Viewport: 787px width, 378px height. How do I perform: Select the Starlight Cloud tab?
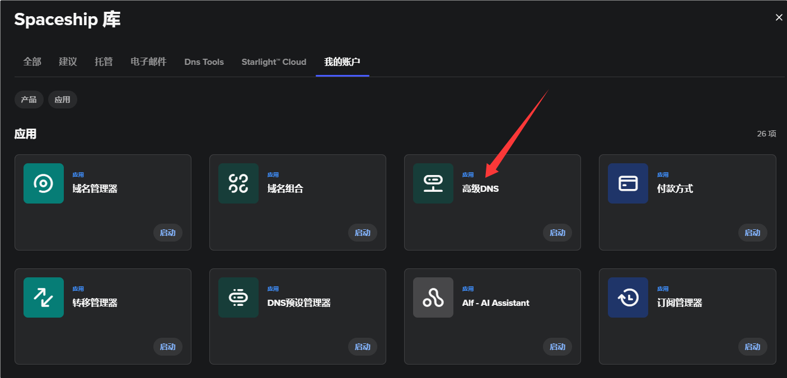274,62
